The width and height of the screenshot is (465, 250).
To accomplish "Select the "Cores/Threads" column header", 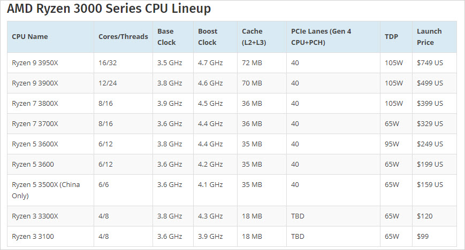I will (x=123, y=37).
